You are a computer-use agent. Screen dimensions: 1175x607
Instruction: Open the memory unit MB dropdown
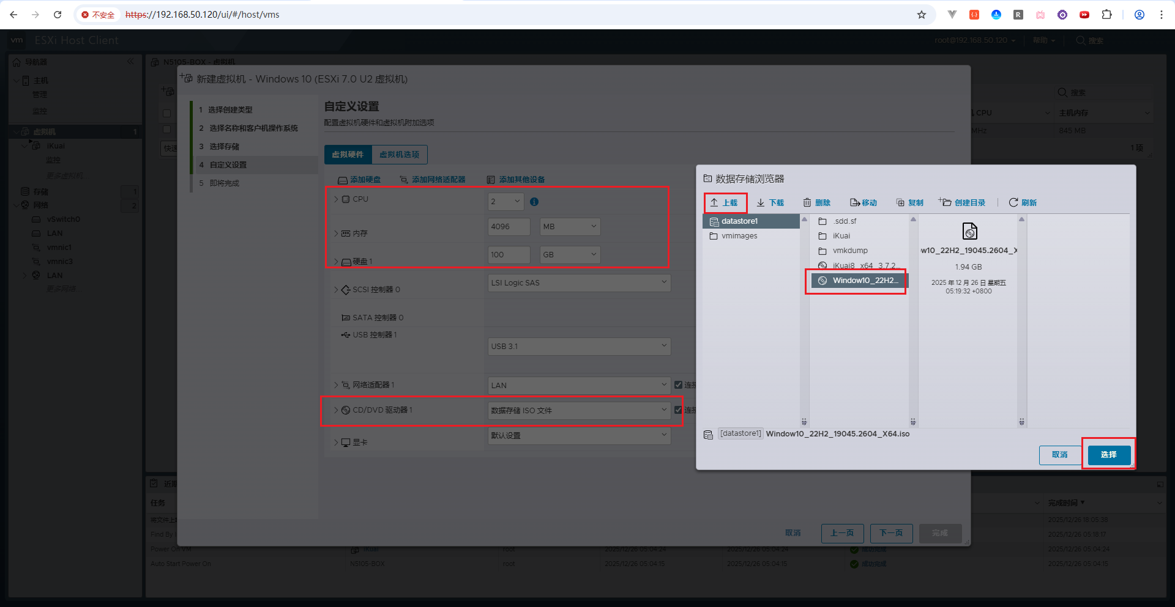pyautogui.click(x=570, y=227)
